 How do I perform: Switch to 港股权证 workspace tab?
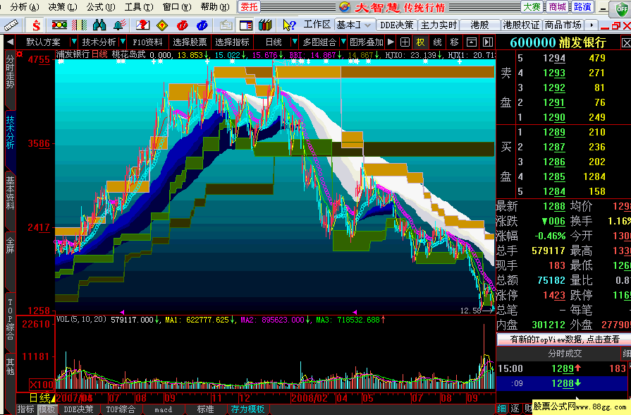[521, 25]
